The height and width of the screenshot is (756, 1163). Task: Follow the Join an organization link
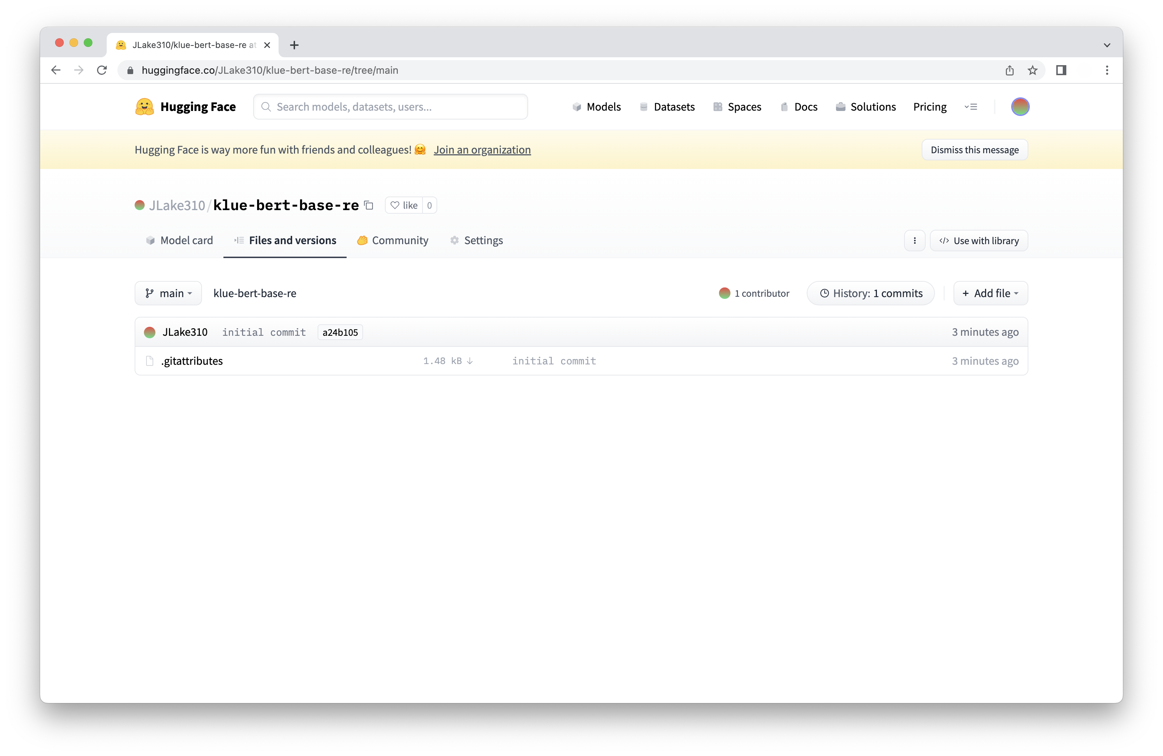[x=482, y=150]
